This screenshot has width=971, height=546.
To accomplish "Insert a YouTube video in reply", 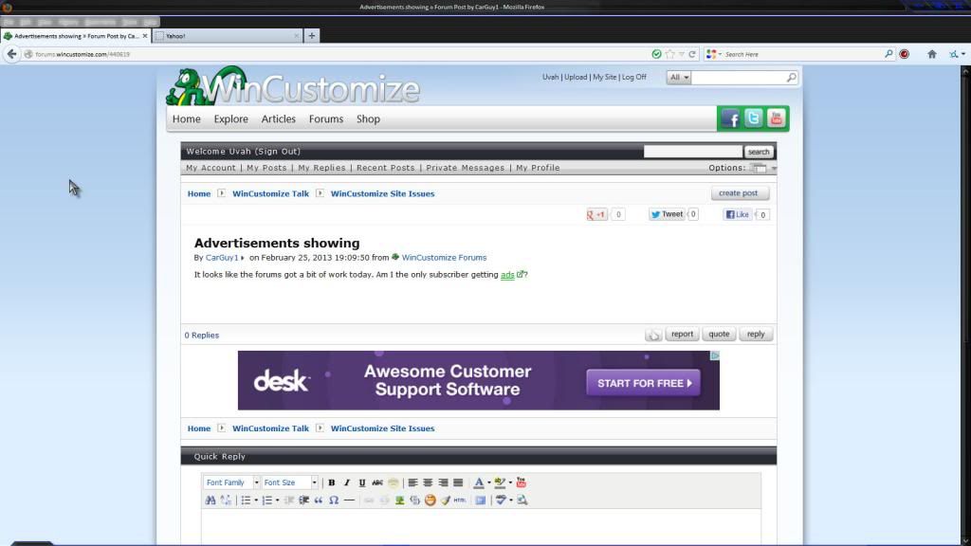I will pyautogui.click(x=522, y=482).
